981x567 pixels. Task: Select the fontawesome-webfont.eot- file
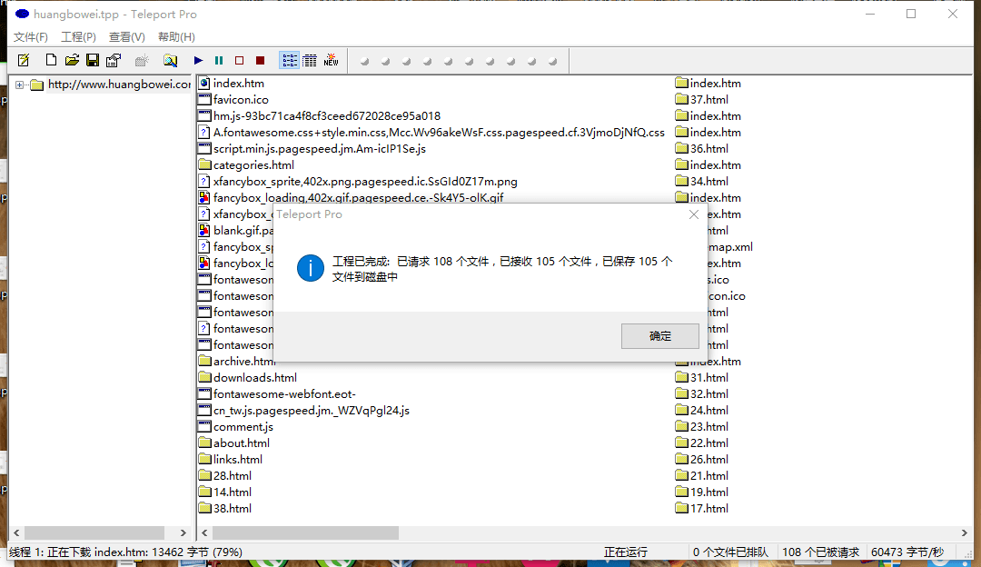point(284,393)
